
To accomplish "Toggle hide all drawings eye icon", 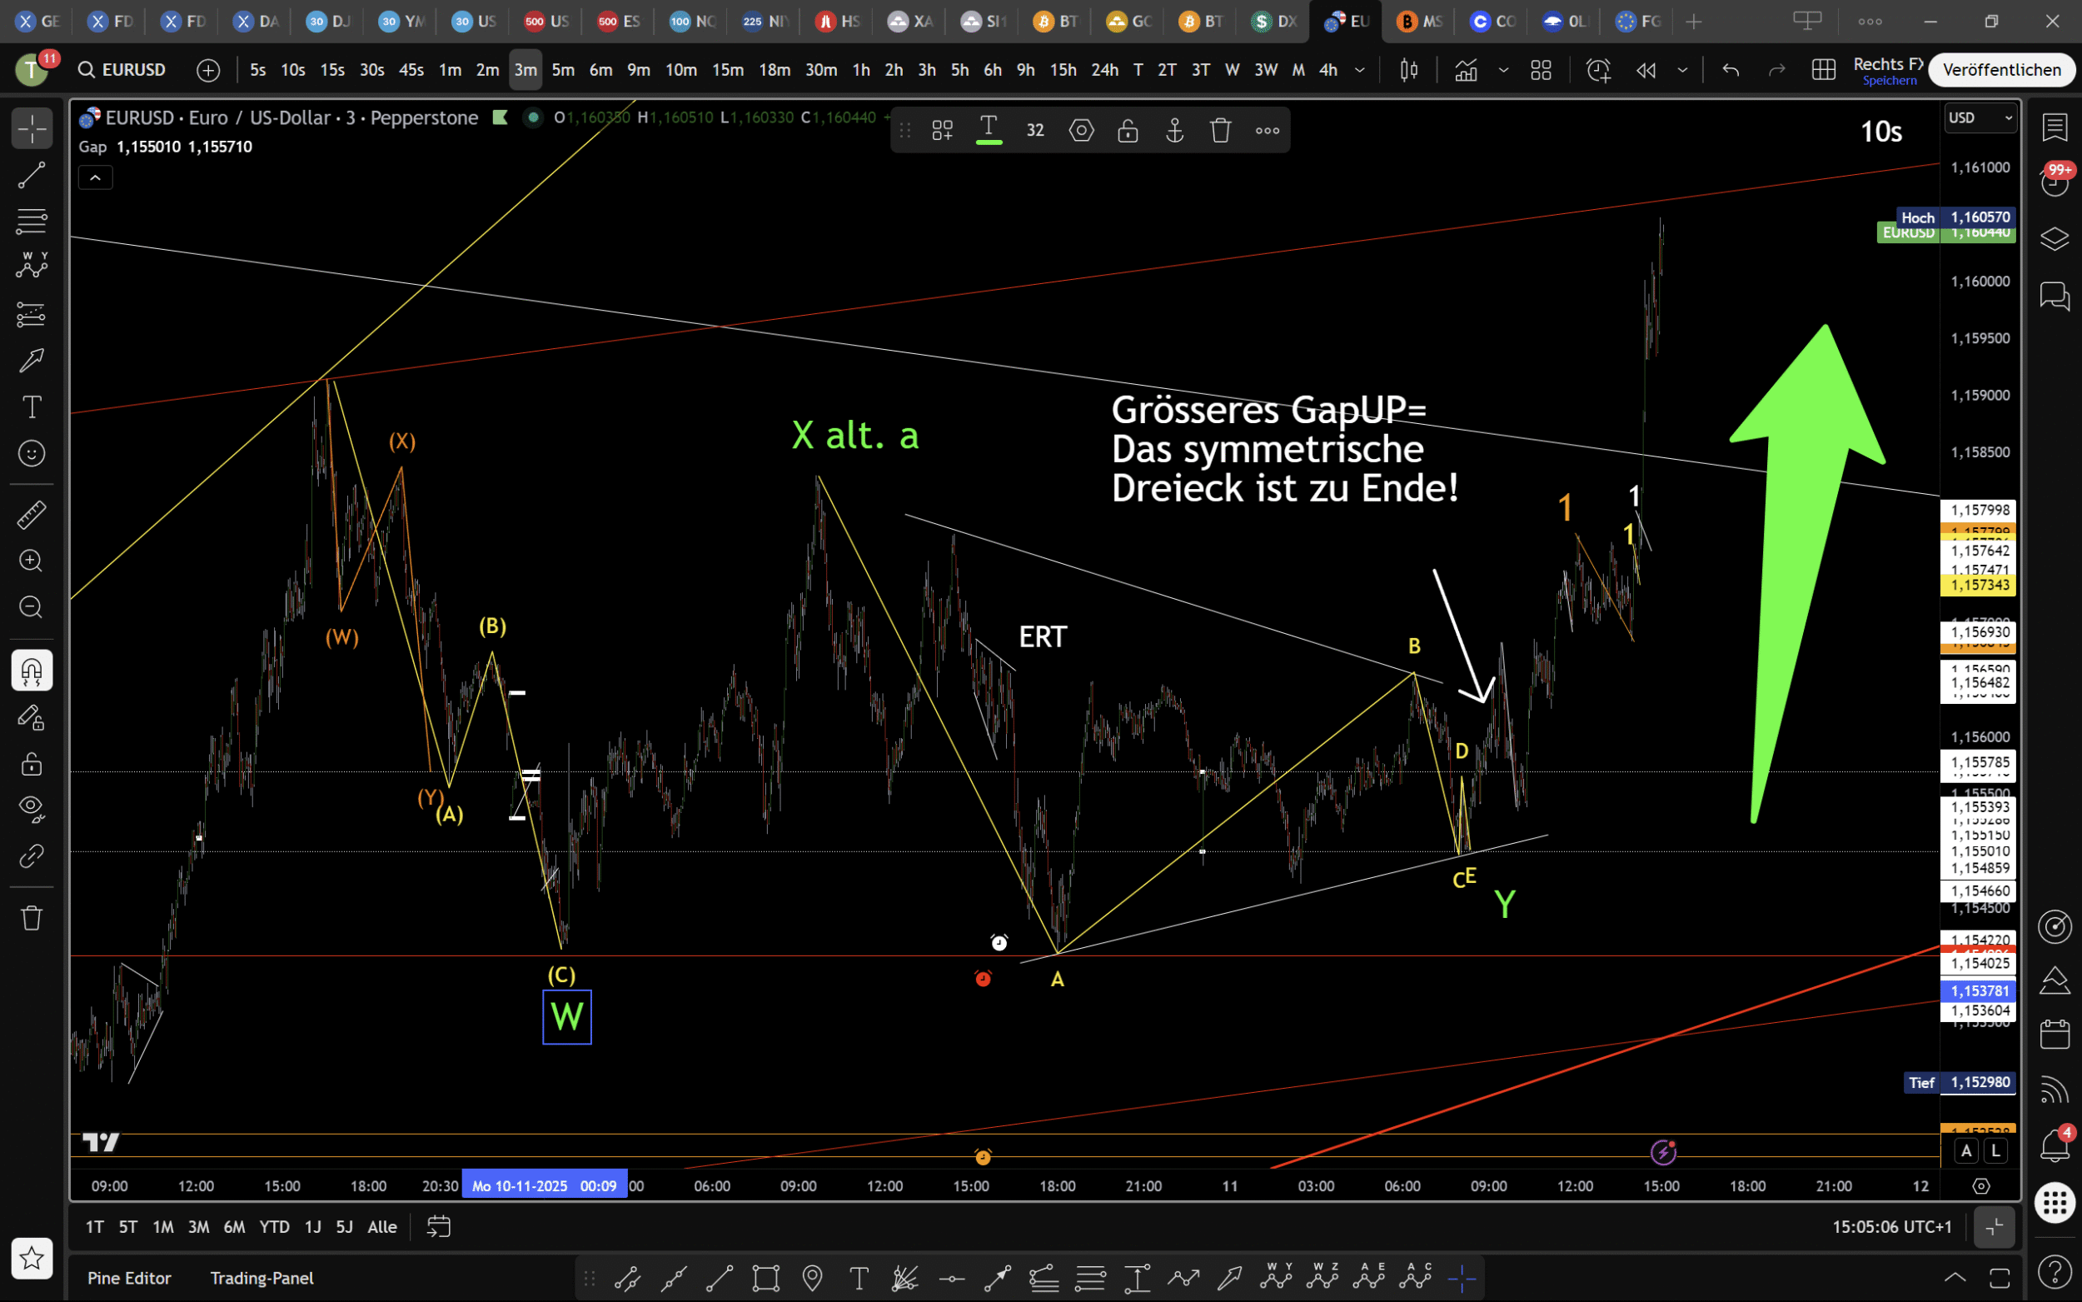I will [32, 807].
